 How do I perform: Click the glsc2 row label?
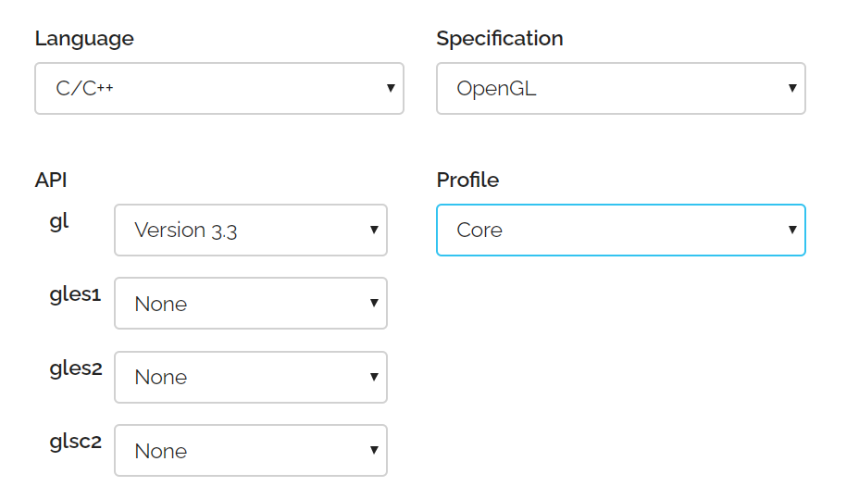75,442
